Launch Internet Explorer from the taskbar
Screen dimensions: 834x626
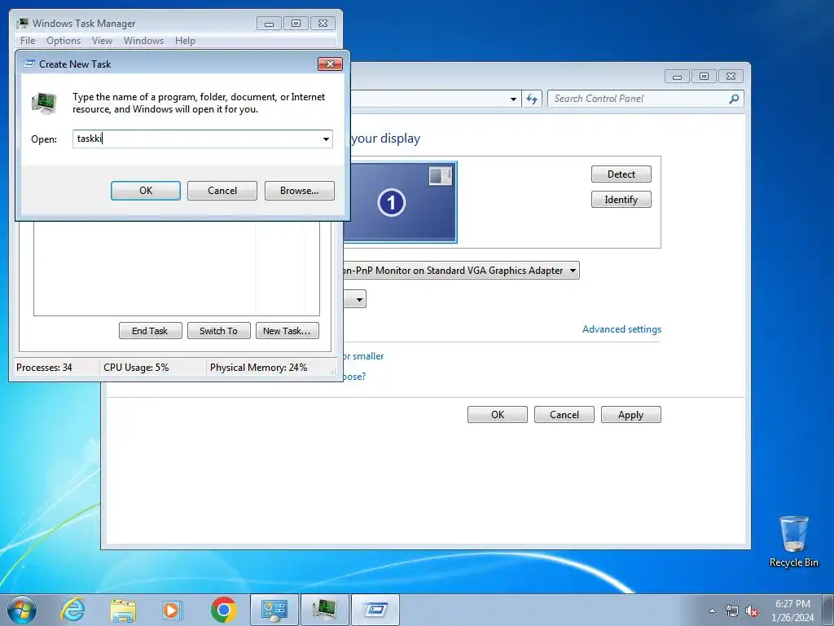coord(72,610)
